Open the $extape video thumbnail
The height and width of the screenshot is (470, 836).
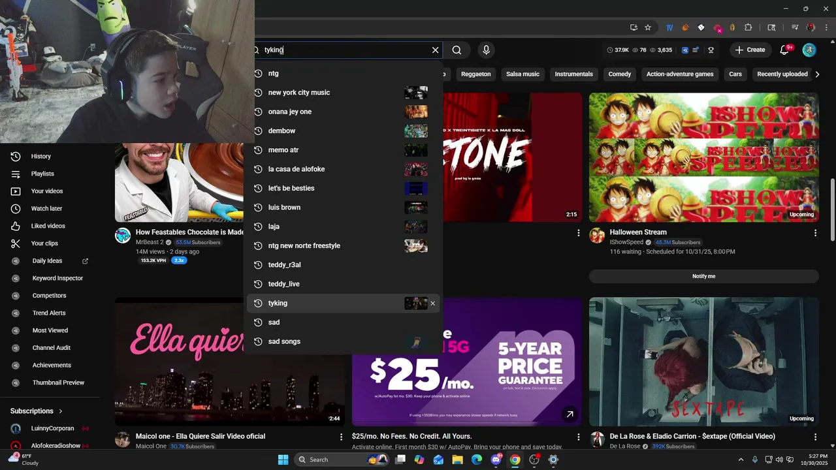[x=703, y=362]
